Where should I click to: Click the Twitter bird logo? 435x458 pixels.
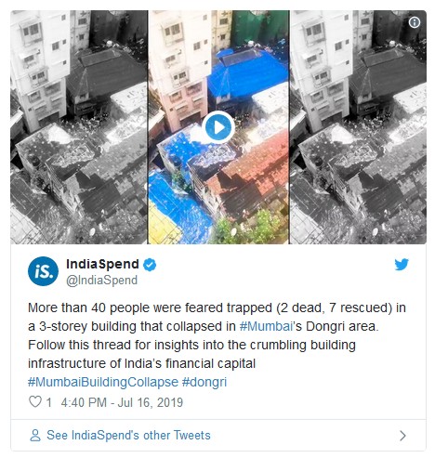tap(402, 265)
